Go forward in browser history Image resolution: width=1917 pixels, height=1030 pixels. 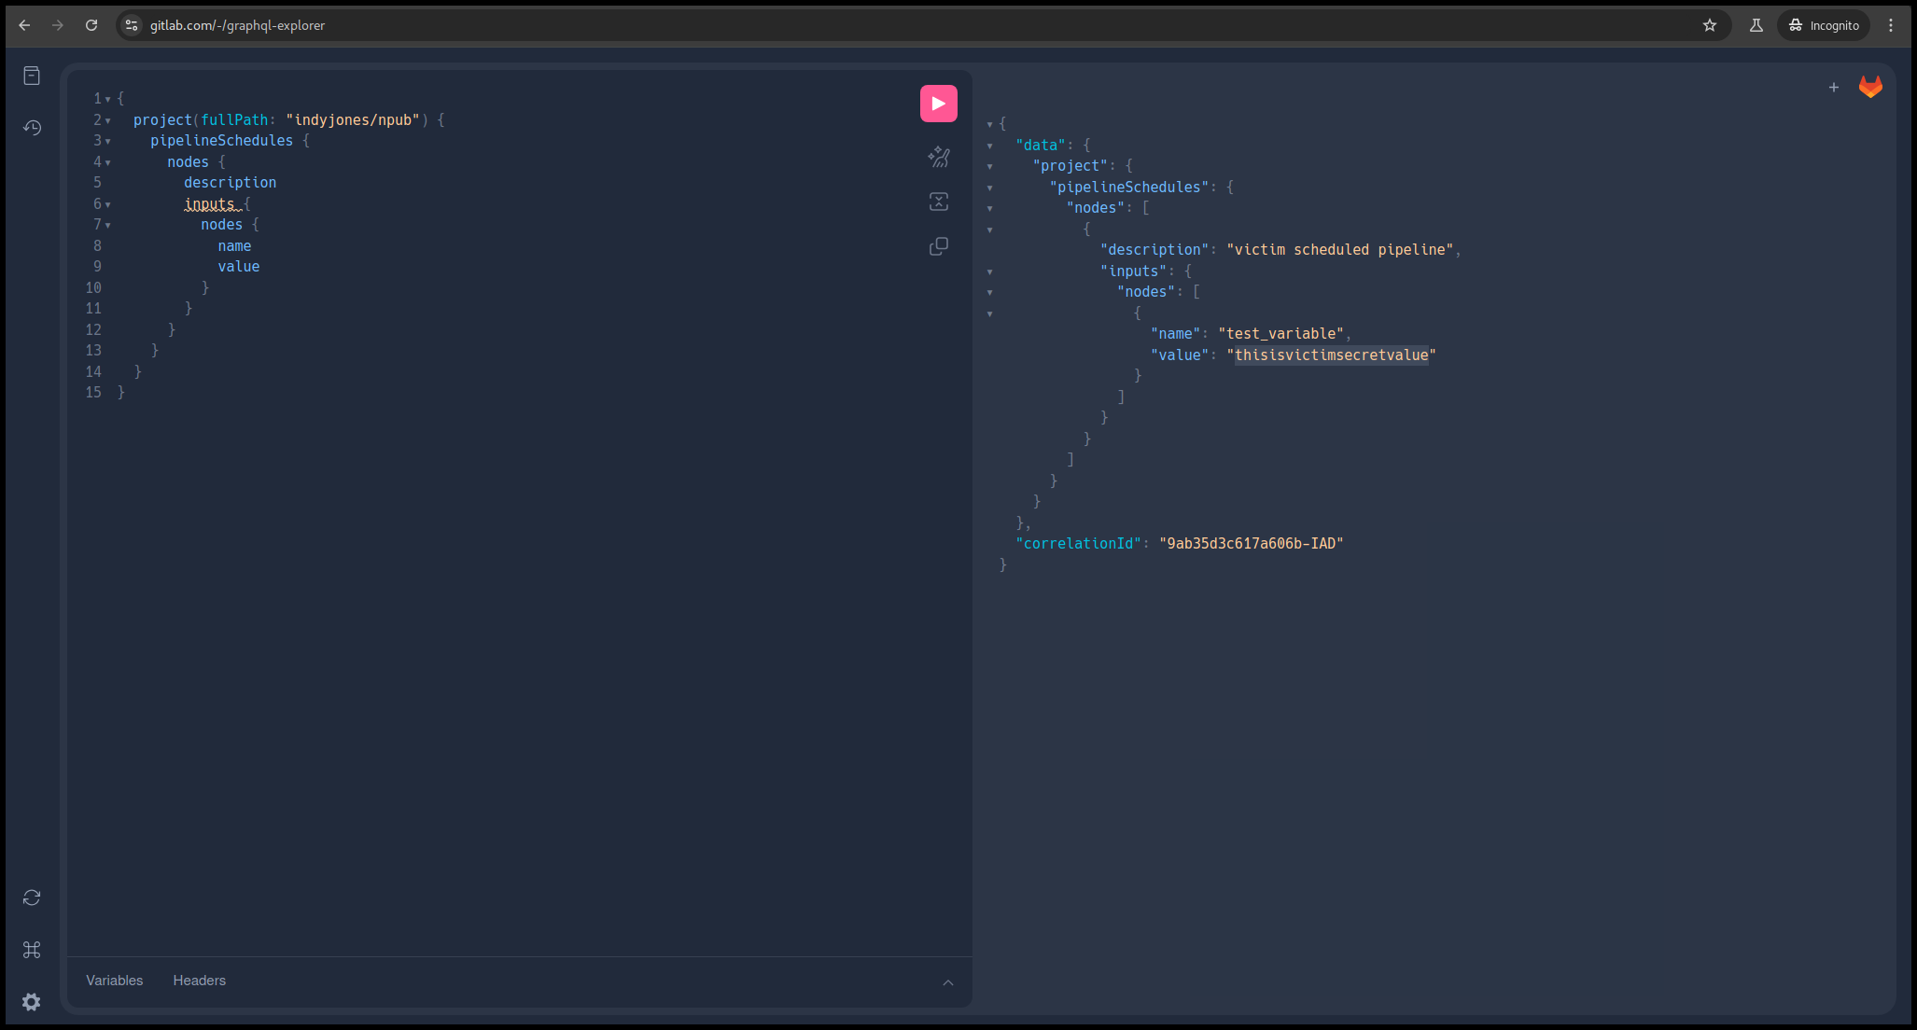click(x=58, y=25)
